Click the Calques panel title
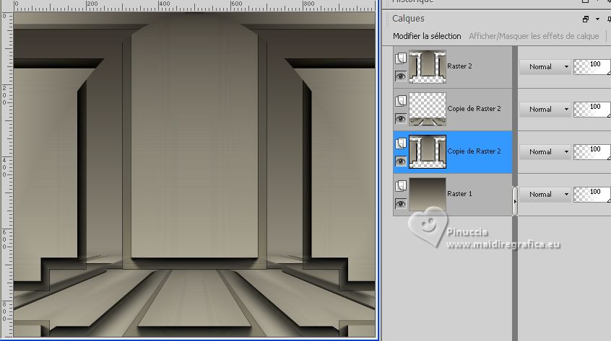Screen dimensions: 611x341 408,19
